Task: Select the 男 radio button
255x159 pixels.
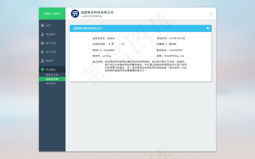Action: click(x=109, y=44)
